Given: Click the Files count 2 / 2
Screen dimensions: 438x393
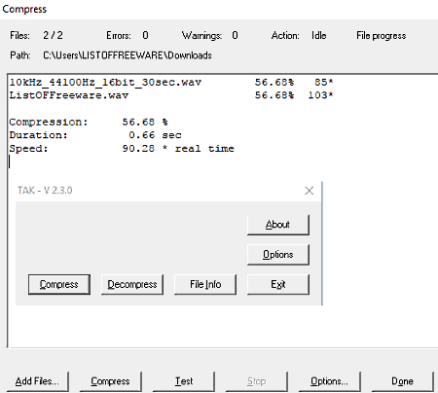Looking at the screenshot, I should coord(53,35).
